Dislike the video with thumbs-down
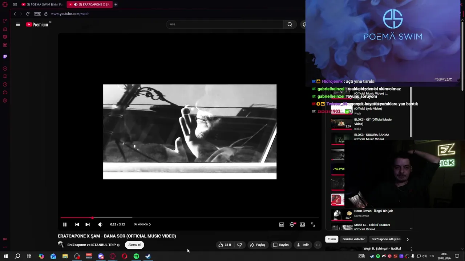The width and height of the screenshot is (465, 261). (x=240, y=245)
